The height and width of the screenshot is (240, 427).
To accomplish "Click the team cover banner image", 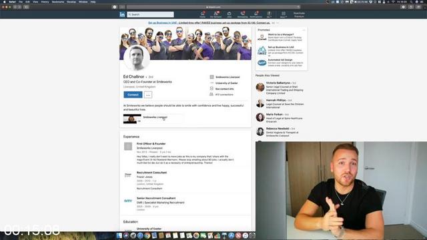I will click(185, 43).
